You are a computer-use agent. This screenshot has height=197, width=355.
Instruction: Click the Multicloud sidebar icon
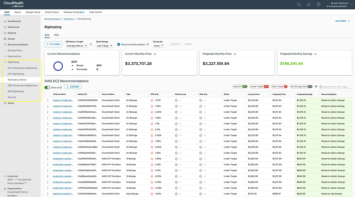click(x=5, y=27)
